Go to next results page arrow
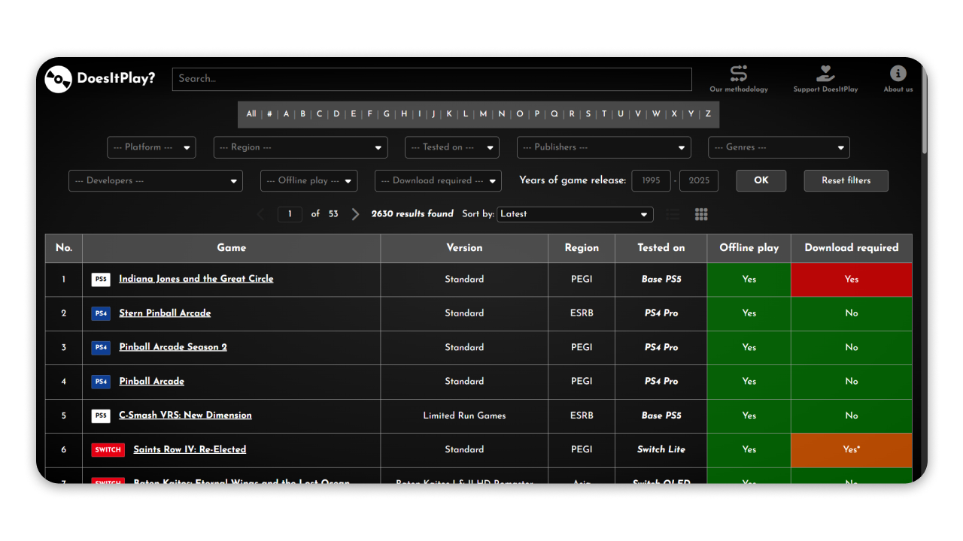This screenshot has width=963, height=541. pyautogui.click(x=355, y=214)
